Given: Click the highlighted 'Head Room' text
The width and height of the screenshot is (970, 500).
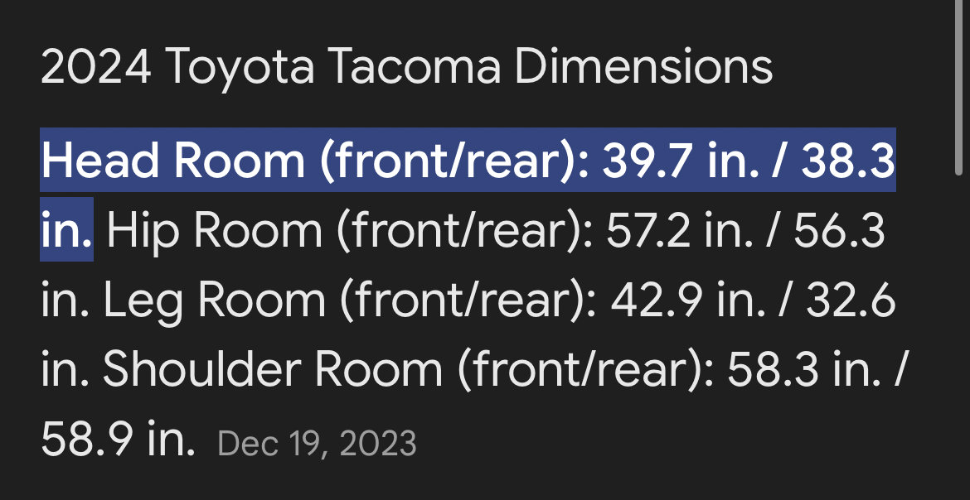Looking at the screenshot, I should tap(173, 161).
